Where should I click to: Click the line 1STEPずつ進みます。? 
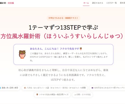(x=63, y=80)
